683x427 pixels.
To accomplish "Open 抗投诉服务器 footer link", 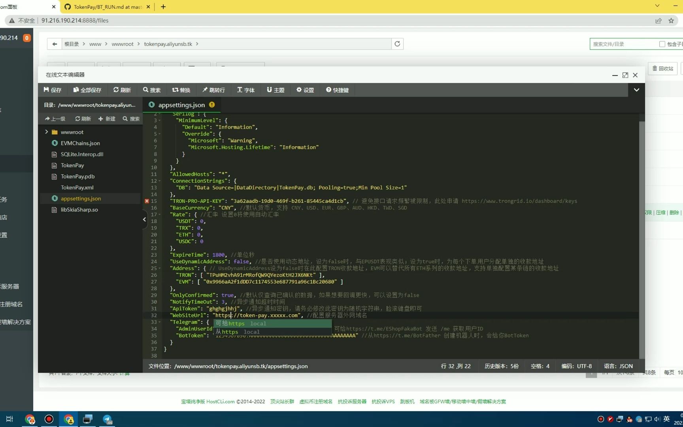I will click(352, 401).
